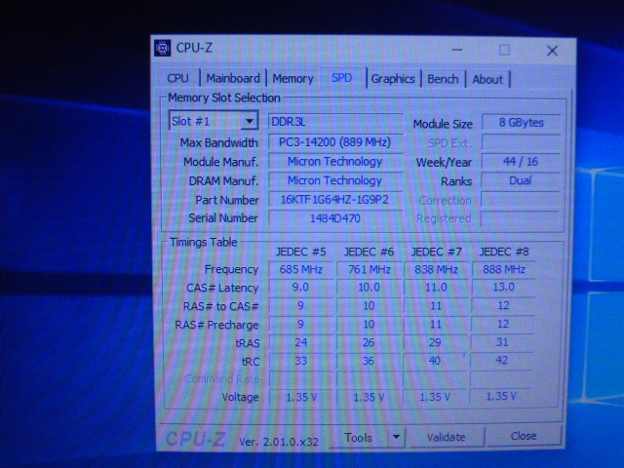624x468 pixels.
Task: Go to the Graphics tab
Action: point(393,79)
